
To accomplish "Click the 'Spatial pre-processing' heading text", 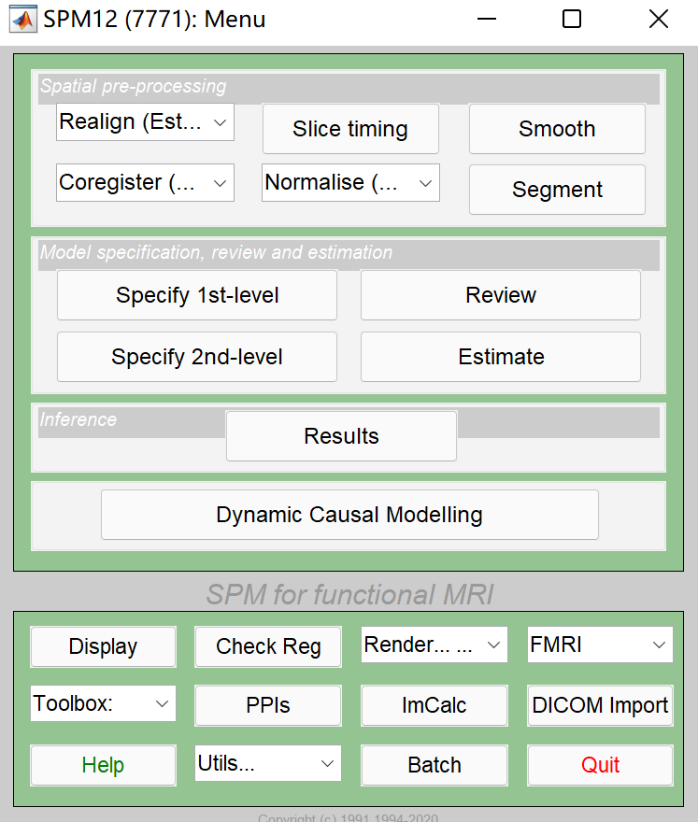I will [134, 86].
